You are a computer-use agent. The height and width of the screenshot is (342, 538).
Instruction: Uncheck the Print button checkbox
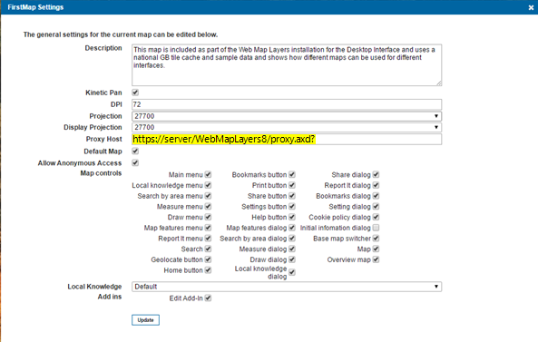[292, 185]
